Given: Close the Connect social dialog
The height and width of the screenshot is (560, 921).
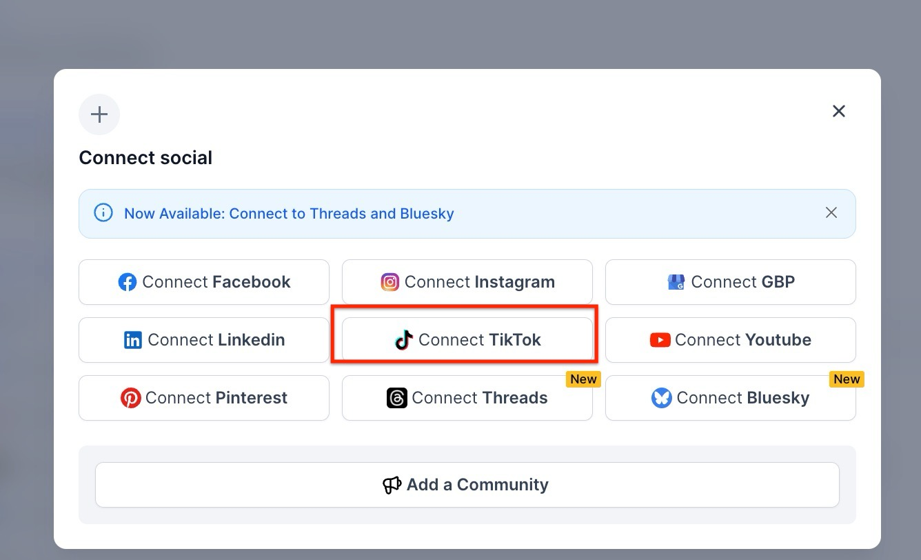Looking at the screenshot, I should coord(838,111).
